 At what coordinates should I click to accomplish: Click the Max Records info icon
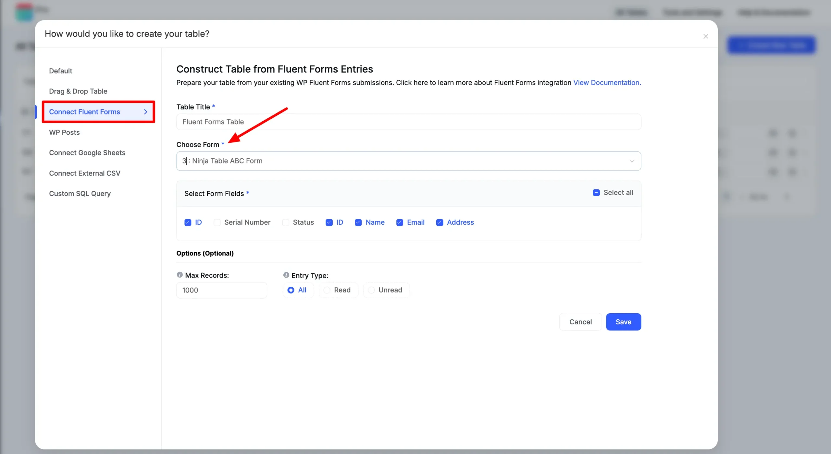click(180, 275)
